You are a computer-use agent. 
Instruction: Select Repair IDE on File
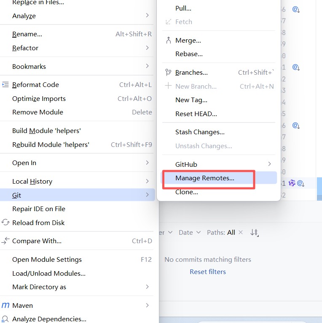77,209
